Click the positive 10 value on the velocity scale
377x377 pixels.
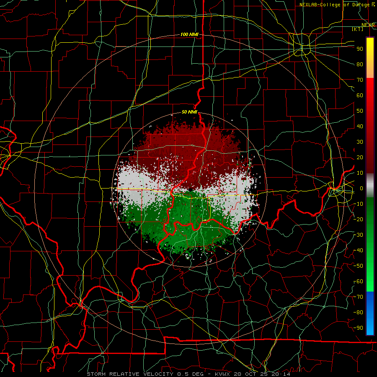360,173
